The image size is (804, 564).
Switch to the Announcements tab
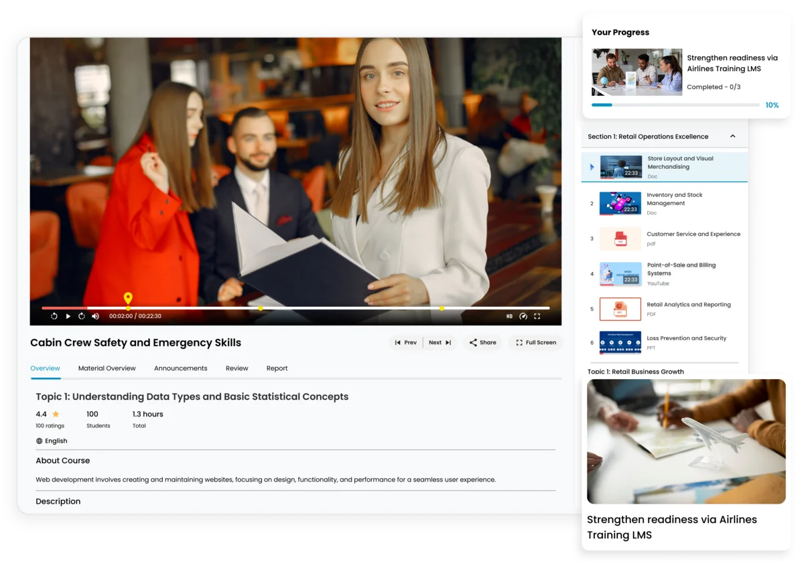[180, 368]
